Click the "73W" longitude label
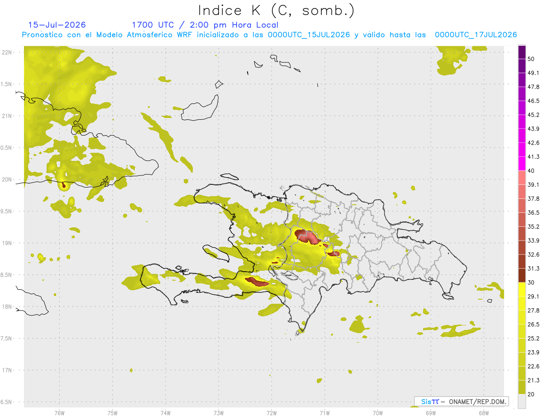 pyautogui.click(x=219, y=413)
